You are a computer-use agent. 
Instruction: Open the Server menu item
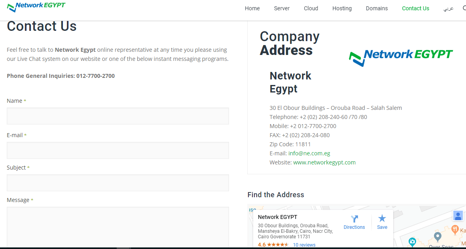click(x=282, y=8)
